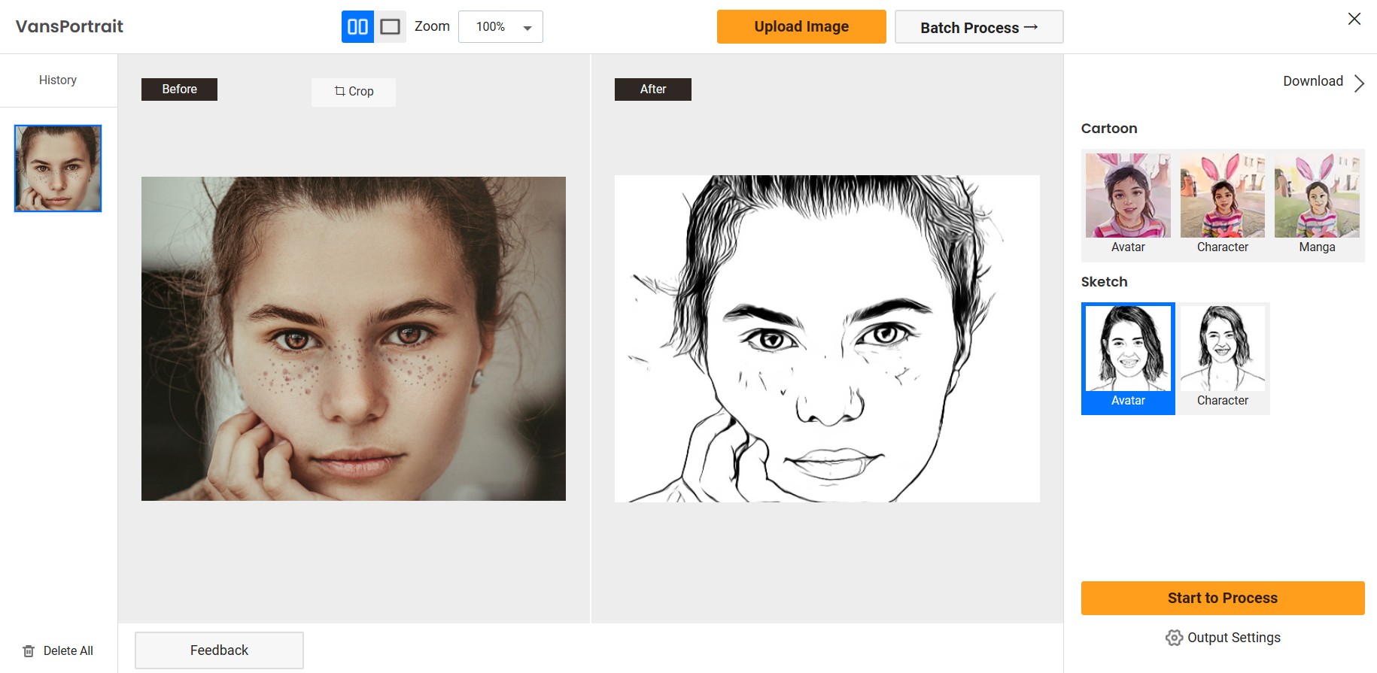Click the sketched After result image
Viewport: 1377px width, 673px height.
pyautogui.click(x=827, y=338)
